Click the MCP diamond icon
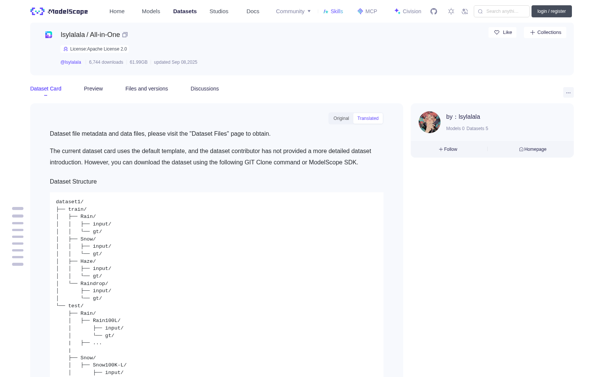Viewport: 604px width, 377px height. [x=360, y=11]
